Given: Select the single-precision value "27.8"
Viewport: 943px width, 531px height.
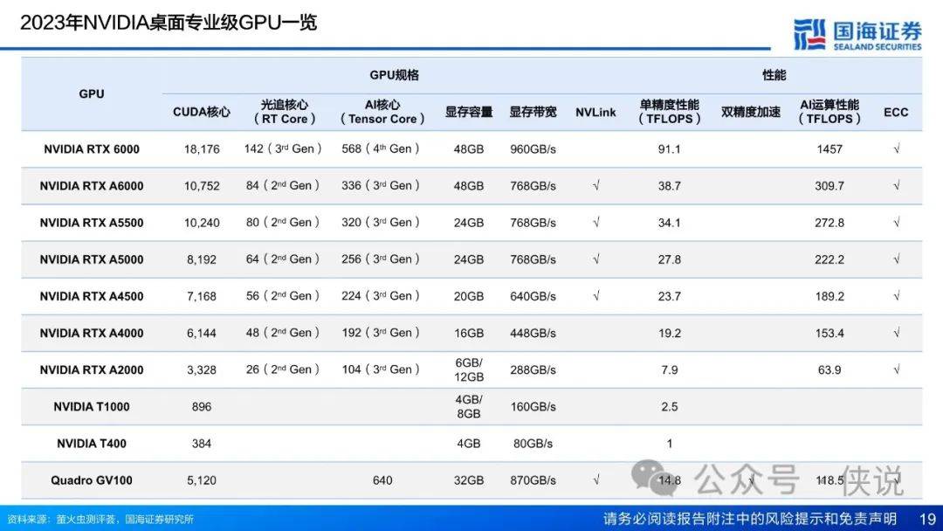Looking at the screenshot, I should [x=670, y=259].
